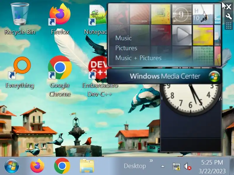Click the trapeze figure album thumbnail
Viewport: 234px width, 175px height.
[x=203, y=14]
